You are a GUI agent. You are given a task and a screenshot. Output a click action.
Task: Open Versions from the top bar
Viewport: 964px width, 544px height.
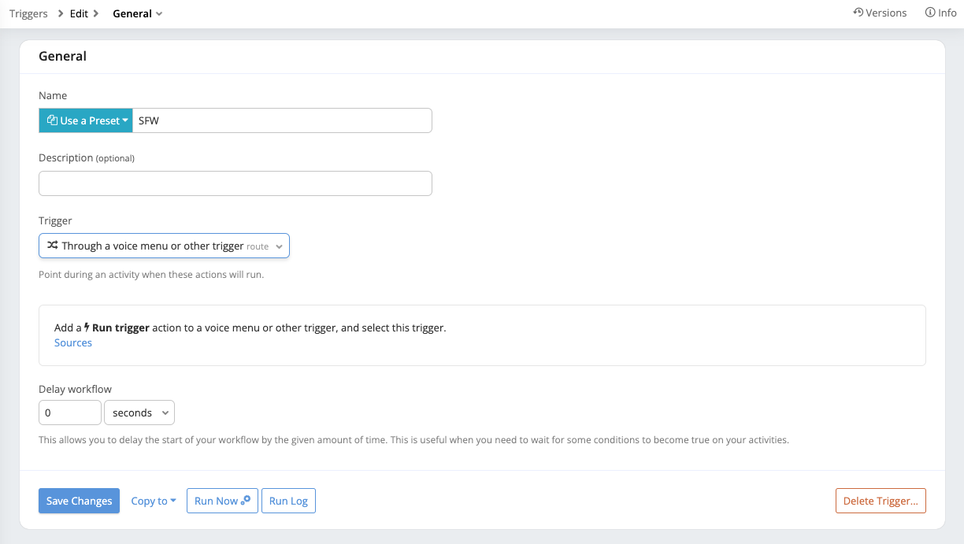885,13
